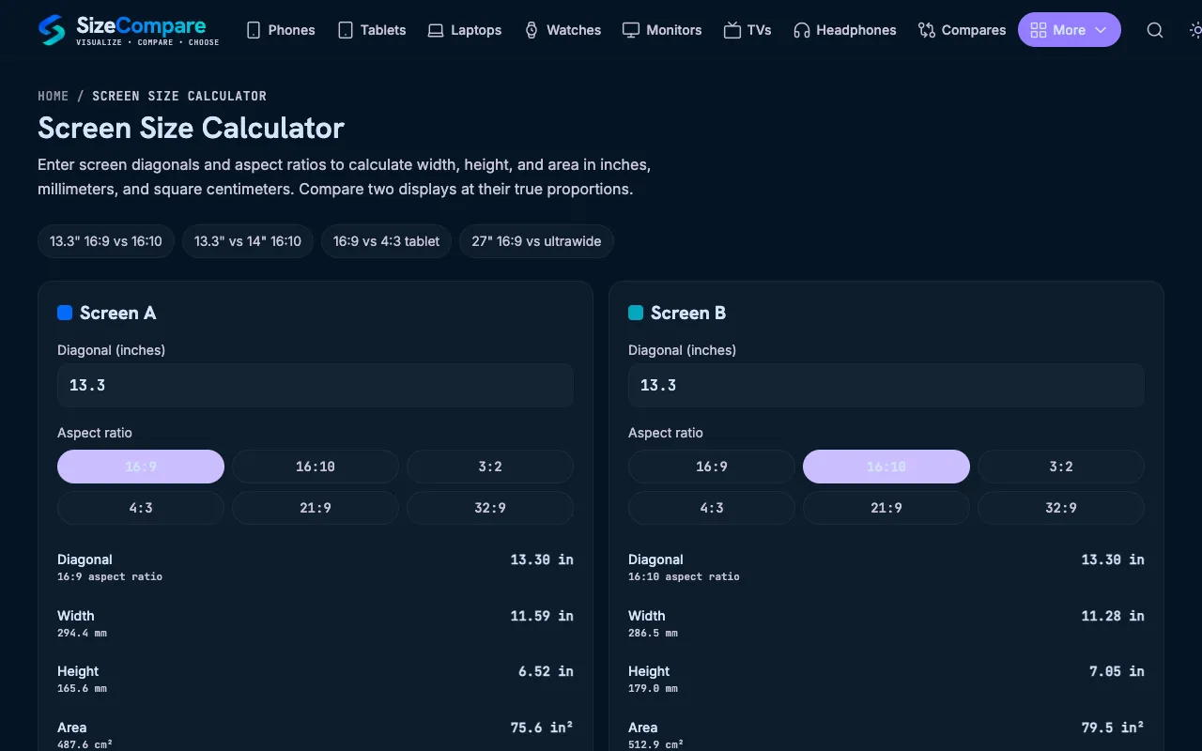Select 32:9 aspect ratio for Screen B

tap(1061, 508)
